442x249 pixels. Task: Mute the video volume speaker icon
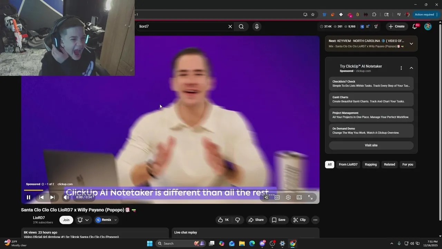(x=66, y=197)
